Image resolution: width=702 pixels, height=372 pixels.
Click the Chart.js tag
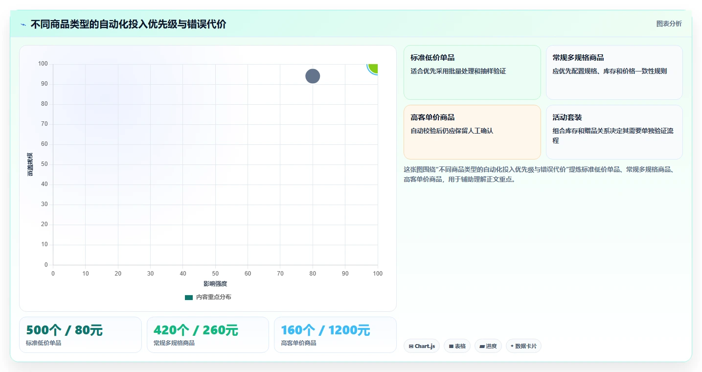pos(422,346)
